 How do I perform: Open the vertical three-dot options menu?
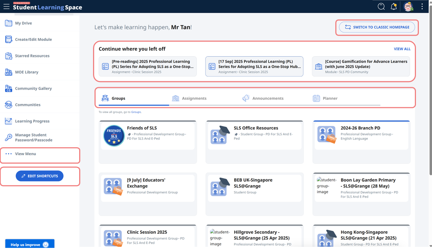point(422,7)
